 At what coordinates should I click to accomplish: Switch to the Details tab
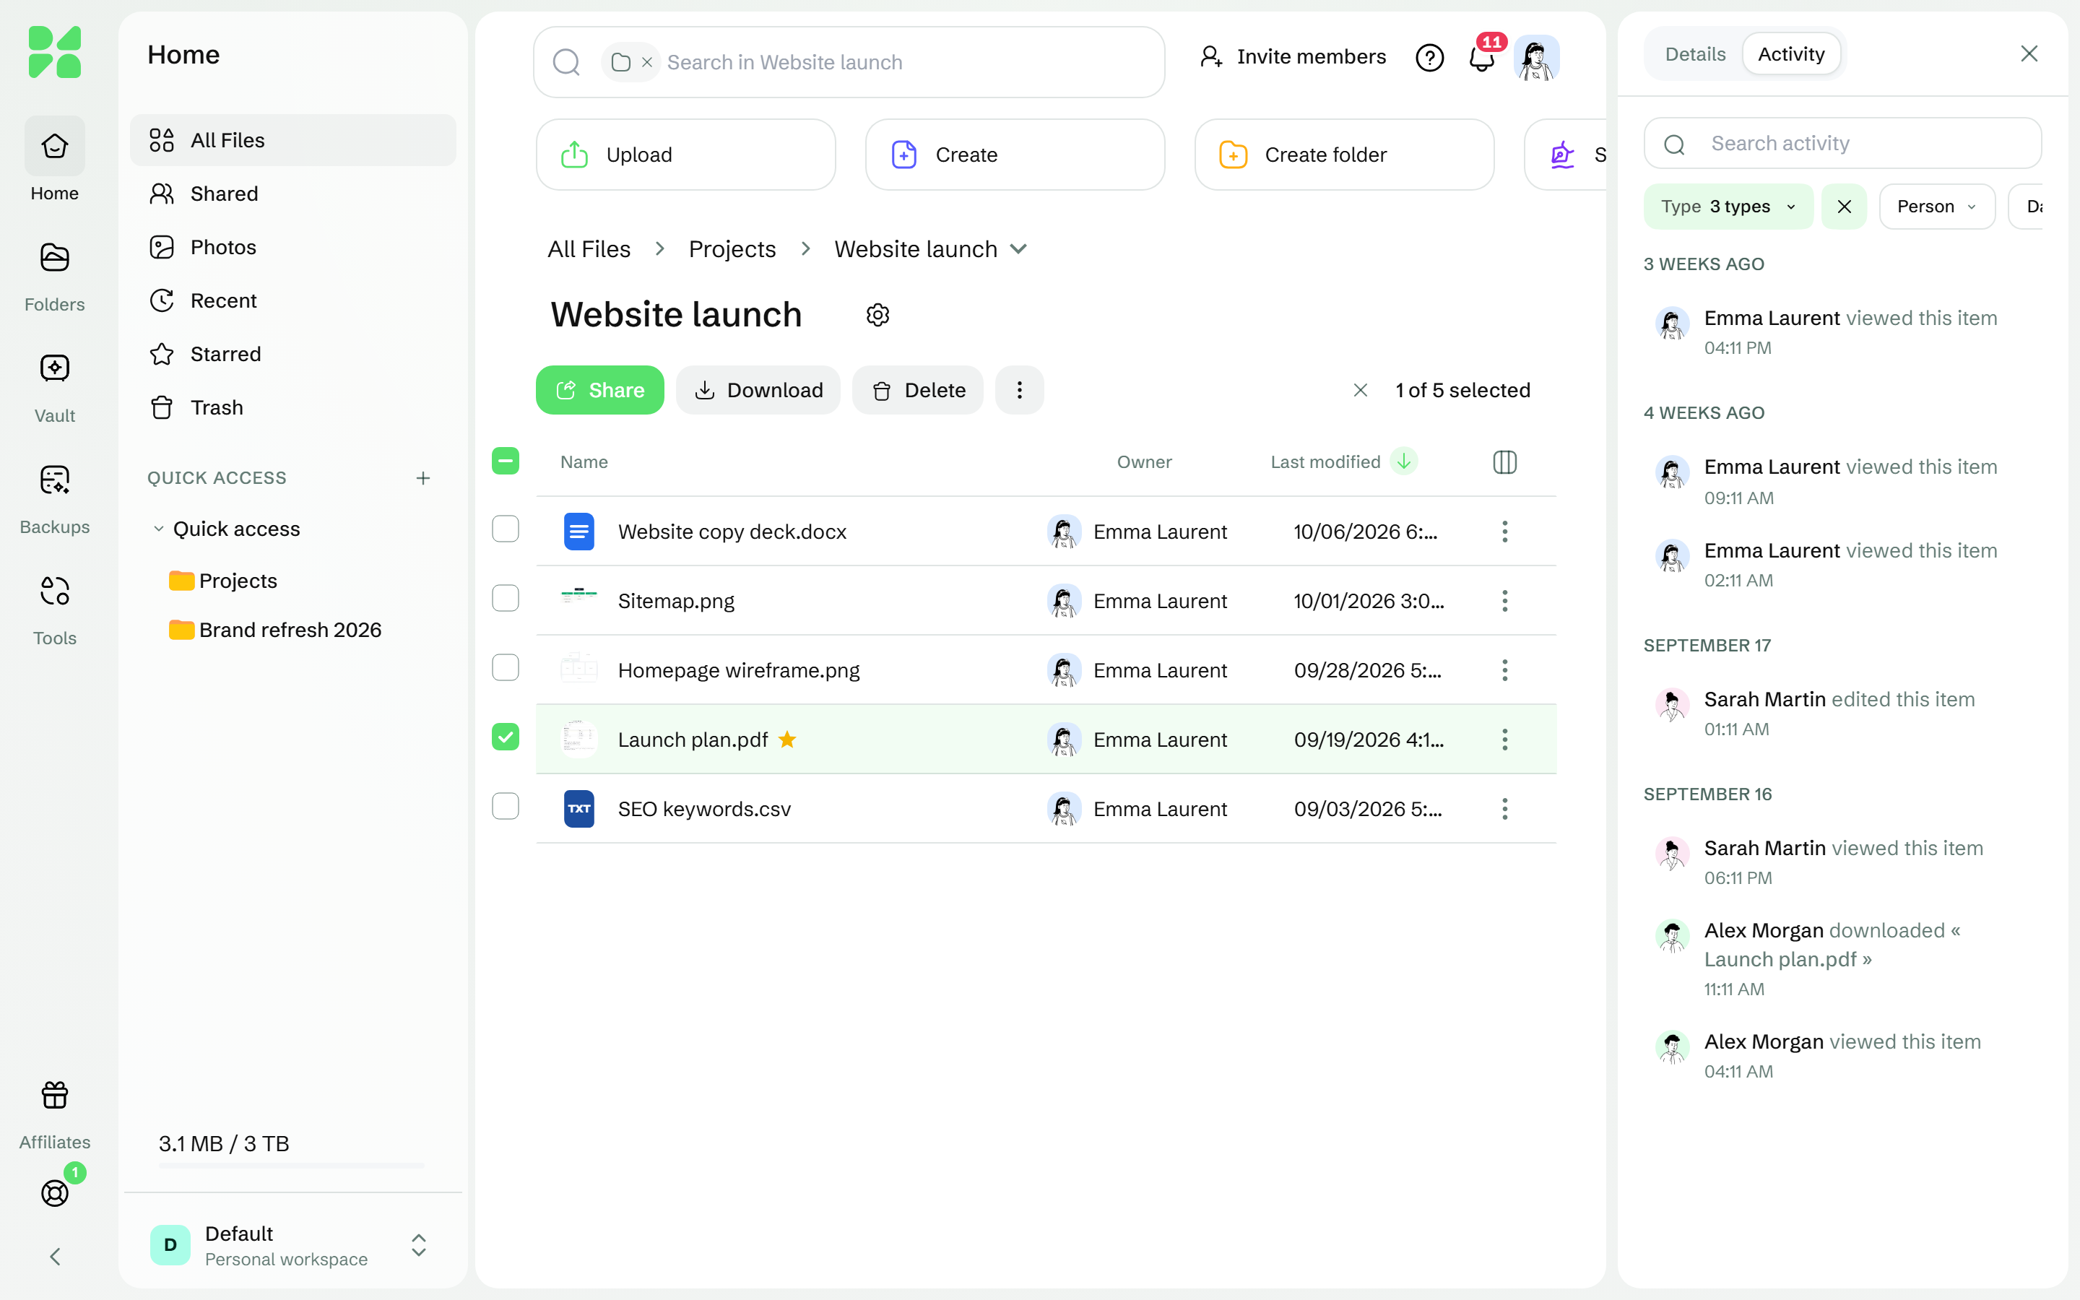point(1695,54)
